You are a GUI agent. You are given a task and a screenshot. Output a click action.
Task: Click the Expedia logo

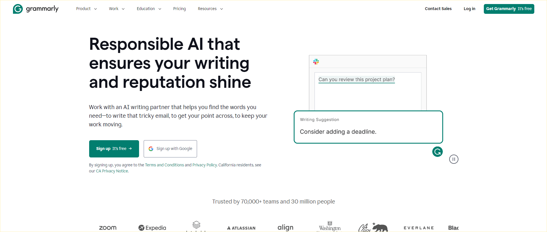click(x=152, y=228)
